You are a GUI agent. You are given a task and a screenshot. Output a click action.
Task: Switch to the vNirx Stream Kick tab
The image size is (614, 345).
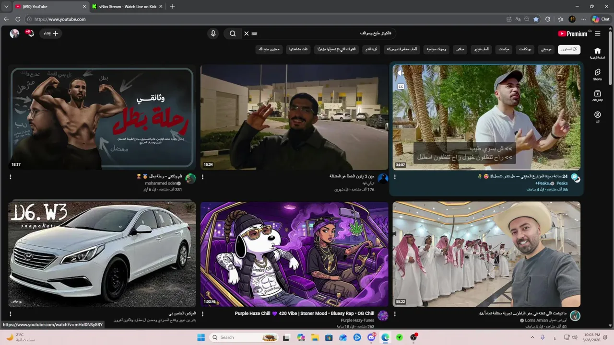tap(127, 7)
